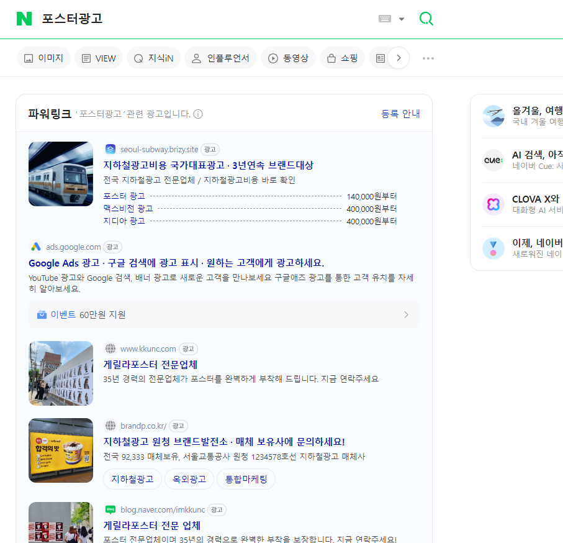Open the 지식iN tab
The image size is (563, 543).
(154, 58)
